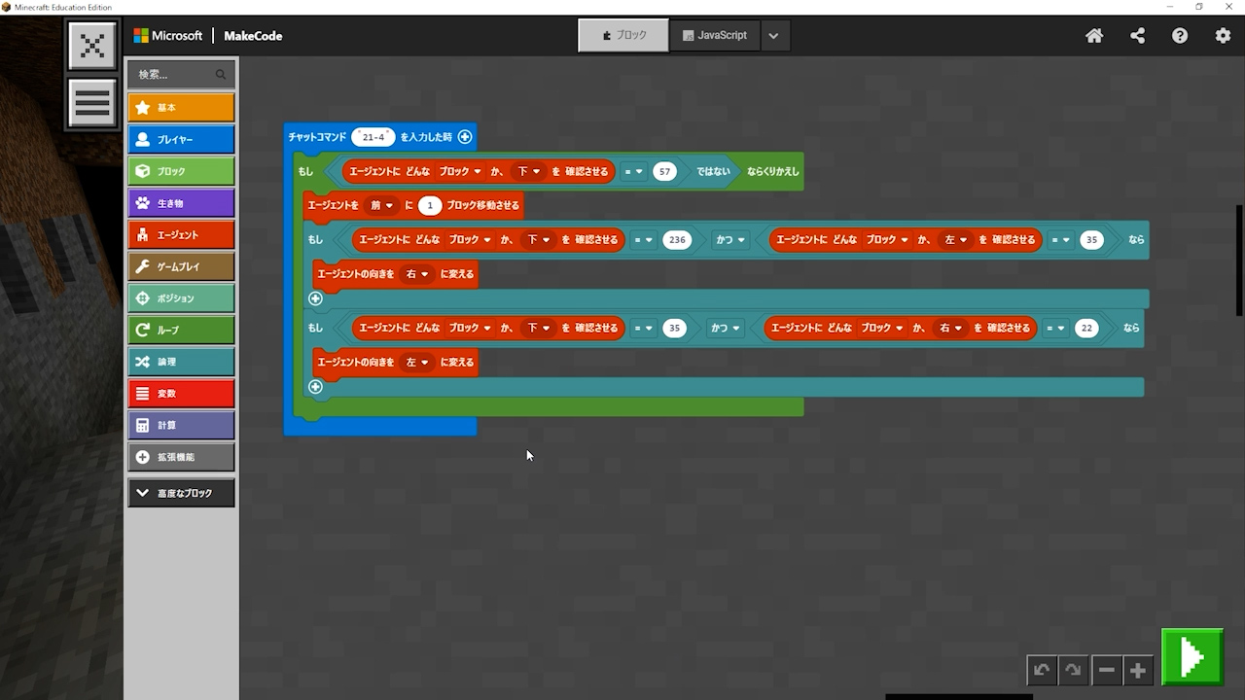Open the エージェント block category
1245x700 pixels.
tap(181, 234)
